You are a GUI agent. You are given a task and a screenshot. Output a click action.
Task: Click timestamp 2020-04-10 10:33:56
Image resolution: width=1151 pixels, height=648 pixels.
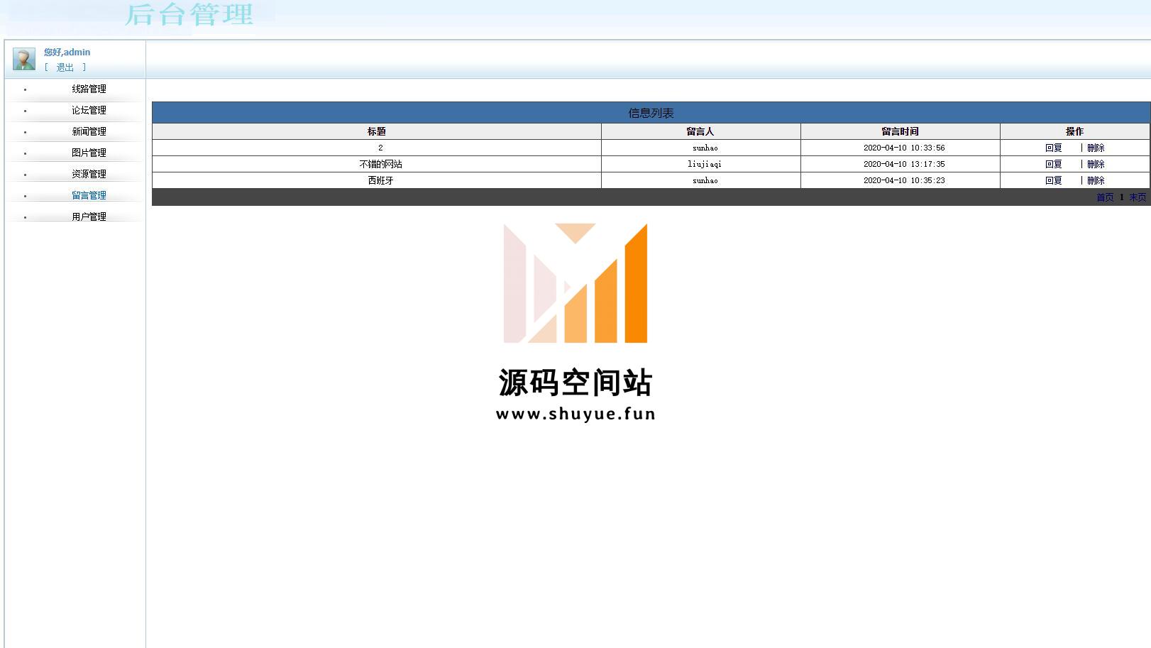coord(904,148)
